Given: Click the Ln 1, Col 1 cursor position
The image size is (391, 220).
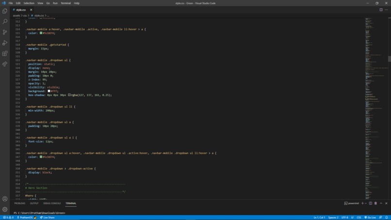Looking at the screenshot, I should 319,218.
